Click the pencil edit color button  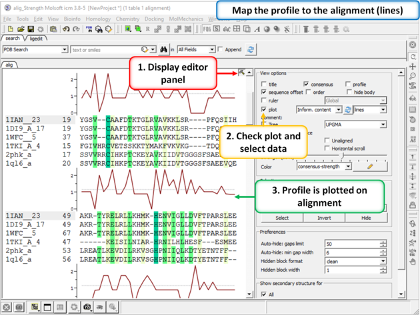click(x=369, y=166)
